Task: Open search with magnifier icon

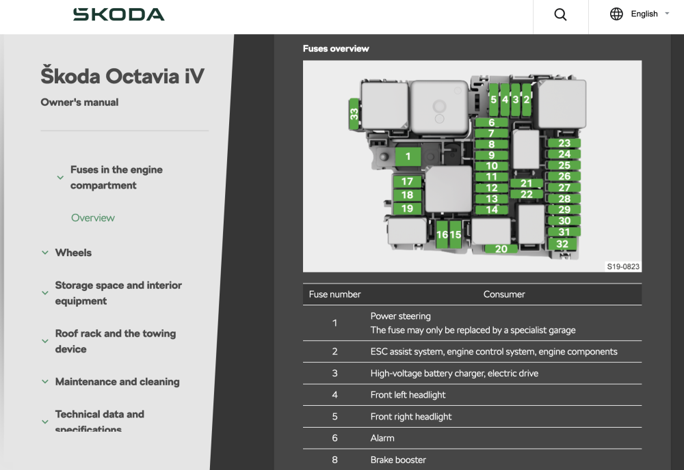Action: tap(561, 14)
